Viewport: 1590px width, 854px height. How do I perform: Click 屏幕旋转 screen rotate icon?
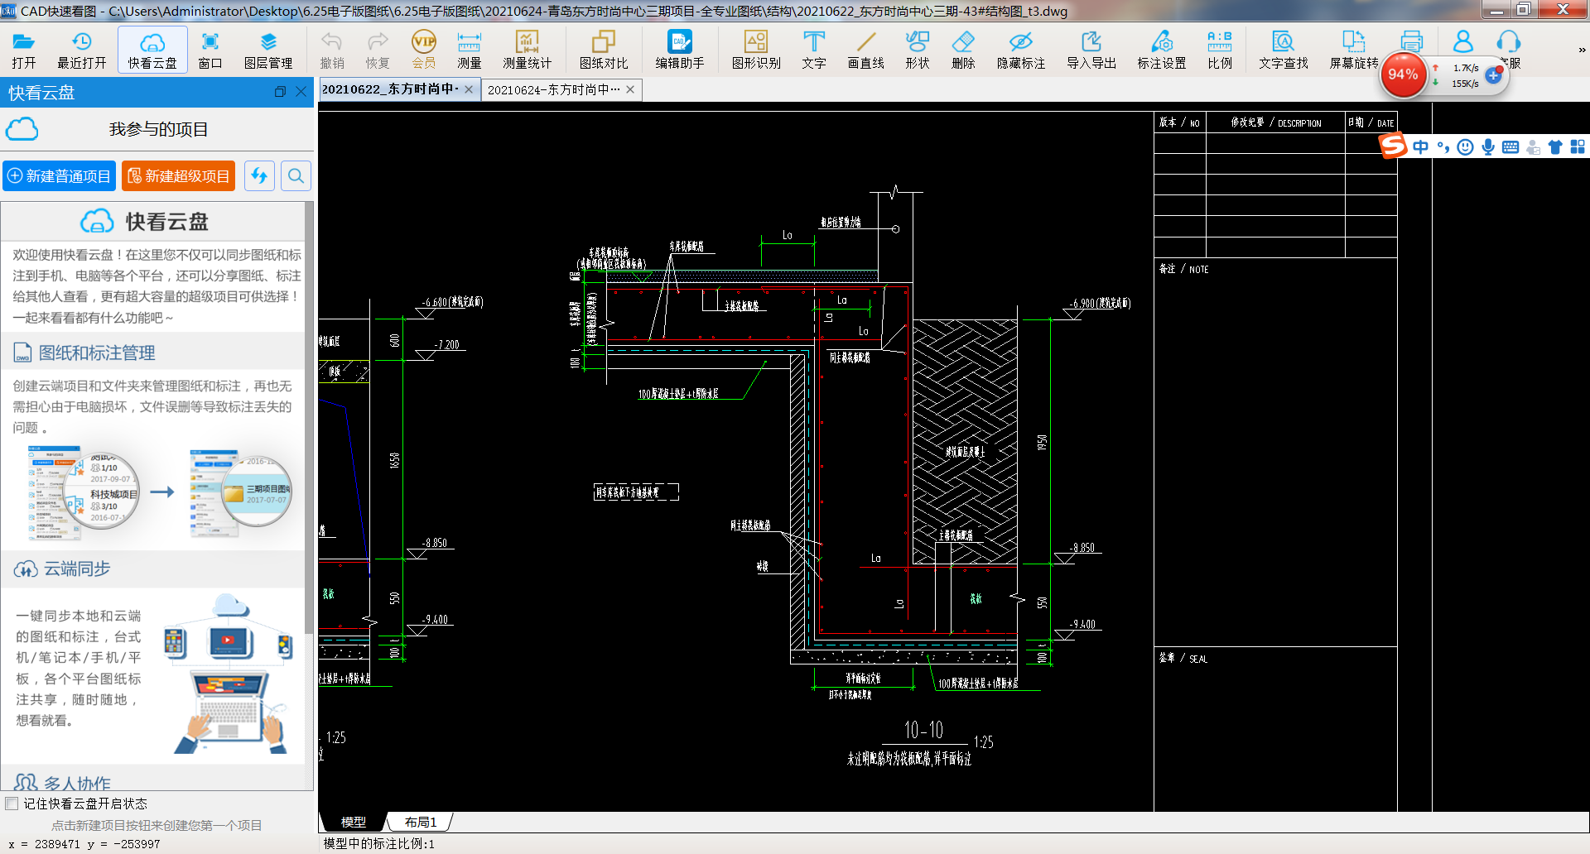click(x=1354, y=50)
